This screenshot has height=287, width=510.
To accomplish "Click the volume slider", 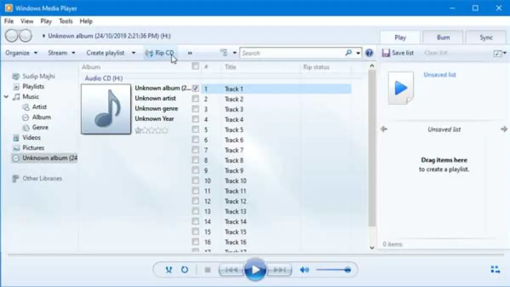I will pyautogui.click(x=333, y=270).
